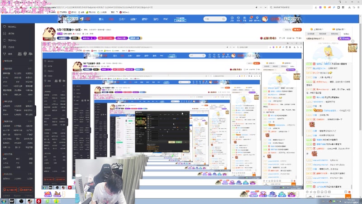This screenshot has width=362, height=204.
Task: Select the red 直播 navigation item
Action: click(111, 19)
